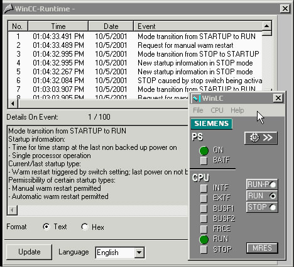Close the WinCC-Runtime window
This screenshot has height=267, width=294.
click(x=285, y=9)
